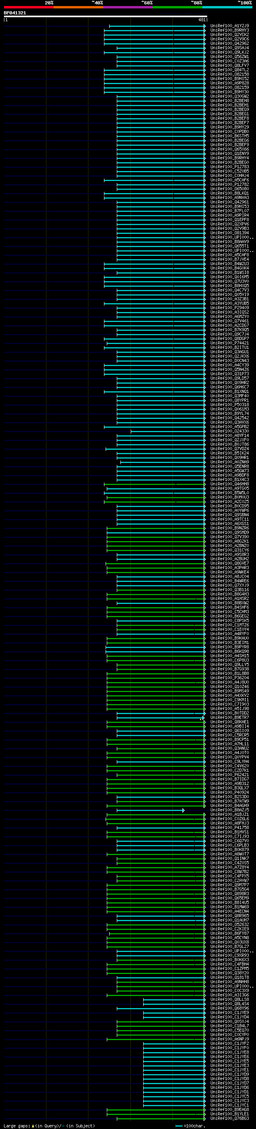
Task: Click the white query sequence bar
Action: pos(106,16)
